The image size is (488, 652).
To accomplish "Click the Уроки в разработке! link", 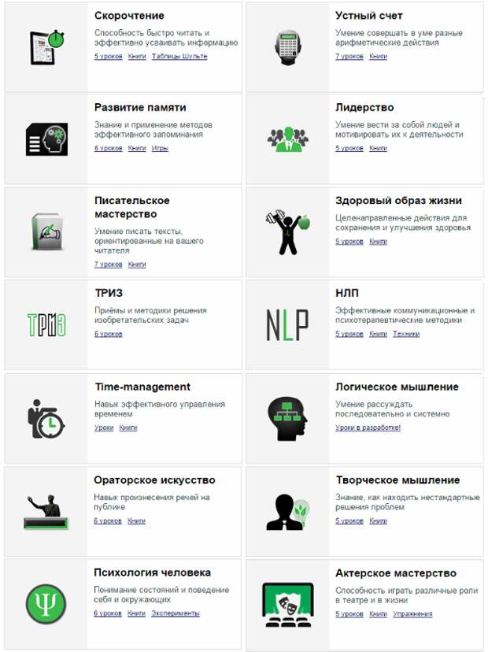I will (368, 428).
